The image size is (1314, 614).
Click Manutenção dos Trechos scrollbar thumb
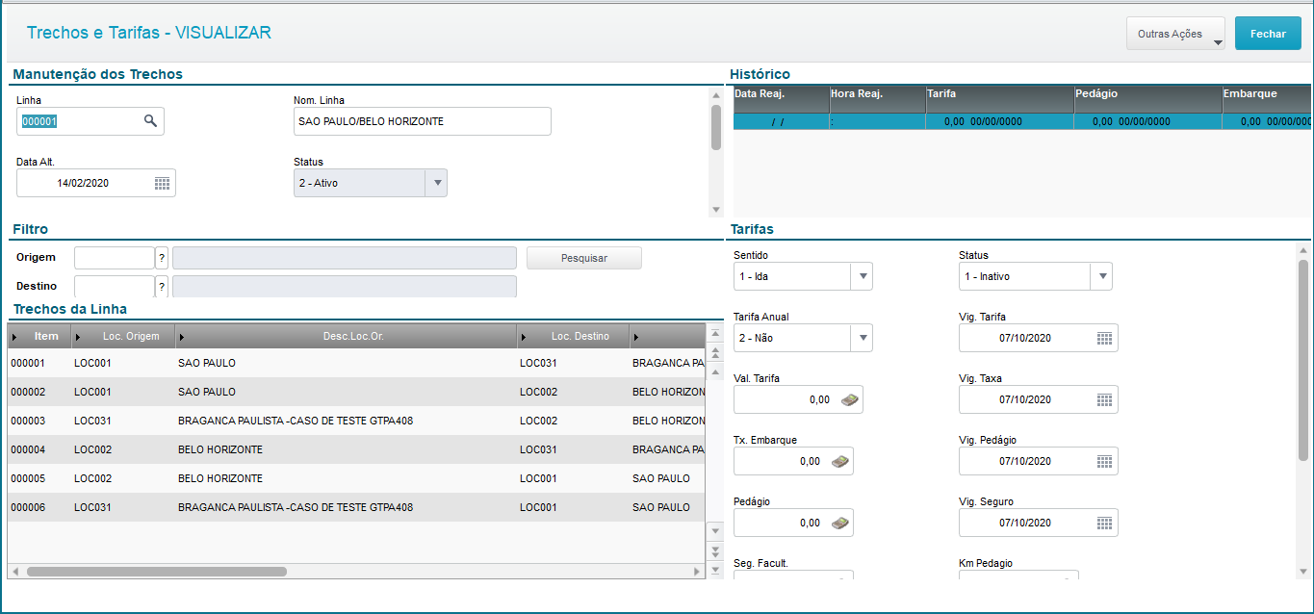click(715, 127)
